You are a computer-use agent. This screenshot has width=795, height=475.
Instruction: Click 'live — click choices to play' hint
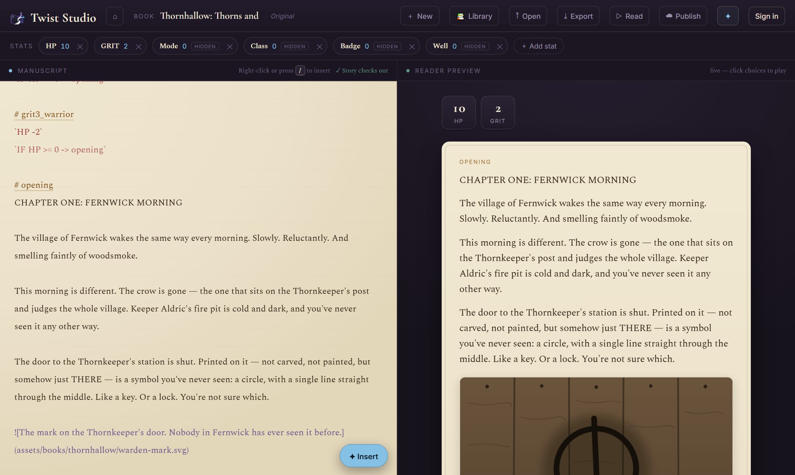[x=748, y=70]
